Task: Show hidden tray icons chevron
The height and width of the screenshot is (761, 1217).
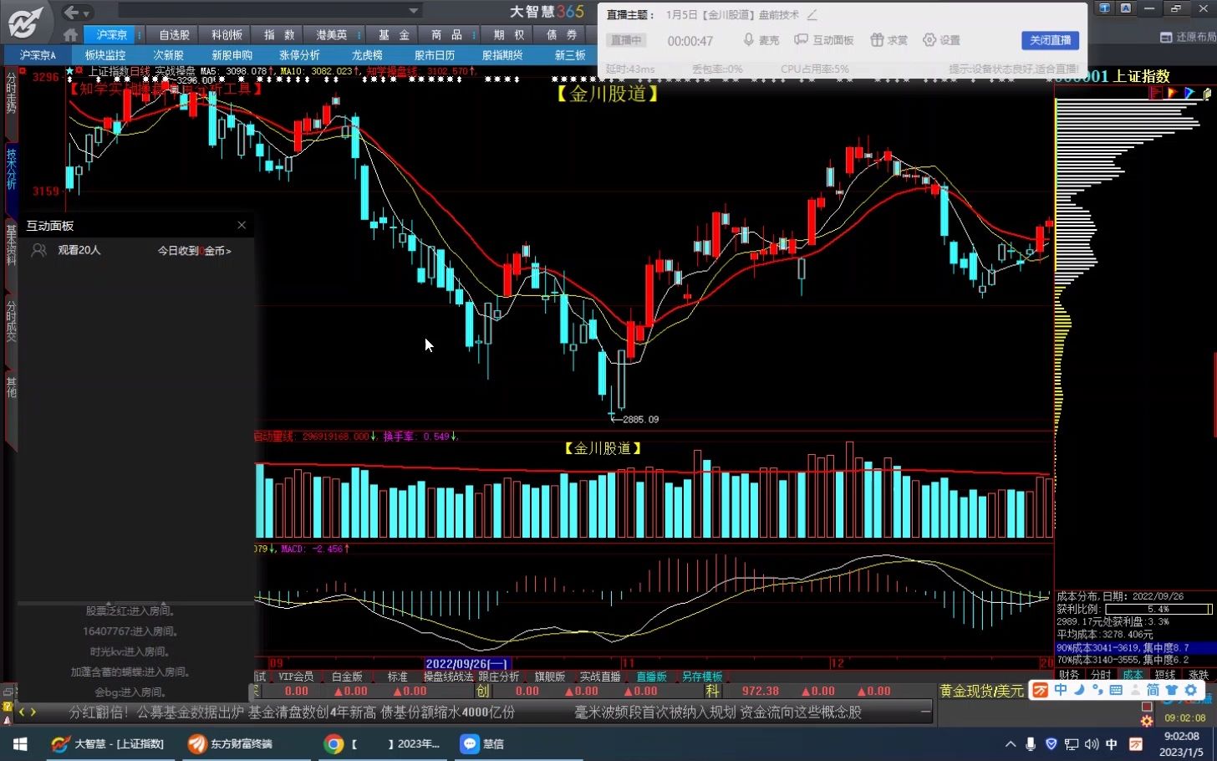Action: [x=1011, y=743]
